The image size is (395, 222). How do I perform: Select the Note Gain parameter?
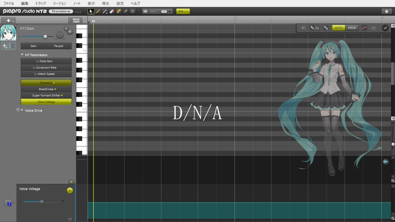point(46,61)
